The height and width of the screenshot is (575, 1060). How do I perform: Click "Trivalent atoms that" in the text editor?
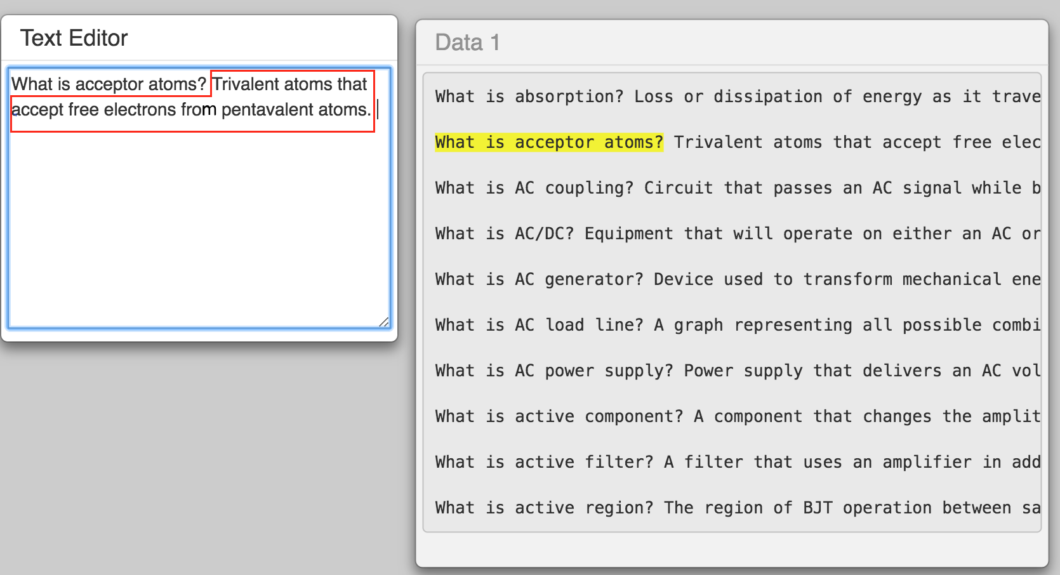coord(289,84)
